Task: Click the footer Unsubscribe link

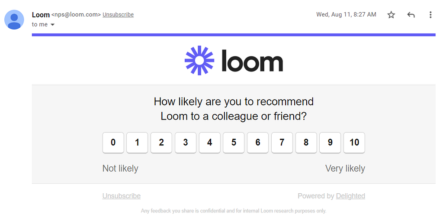Action: pos(122,196)
